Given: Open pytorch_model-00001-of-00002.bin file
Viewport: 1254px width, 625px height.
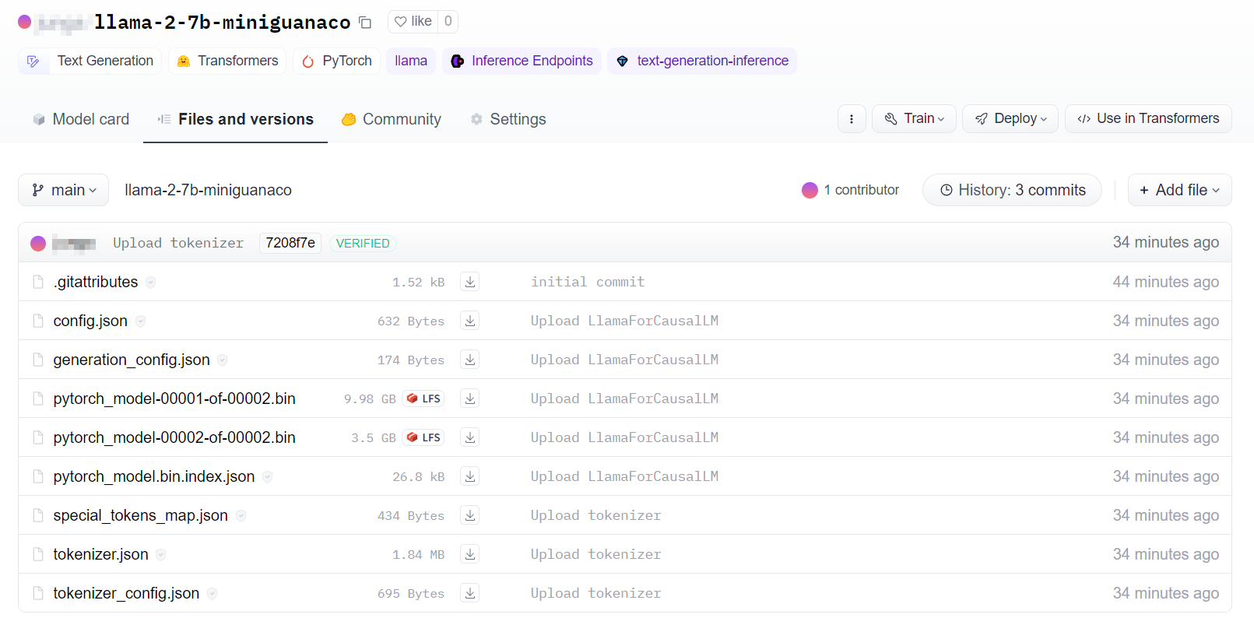Looking at the screenshot, I should click(174, 399).
